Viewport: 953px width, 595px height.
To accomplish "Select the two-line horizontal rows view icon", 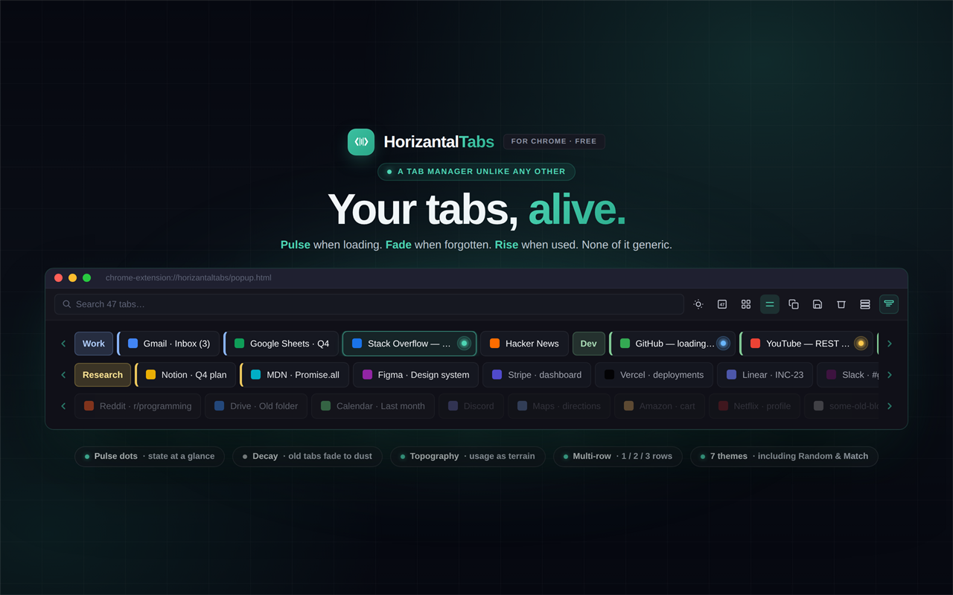I will pos(770,304).
